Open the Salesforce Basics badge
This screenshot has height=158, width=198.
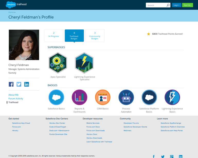(x=56, y=97)
